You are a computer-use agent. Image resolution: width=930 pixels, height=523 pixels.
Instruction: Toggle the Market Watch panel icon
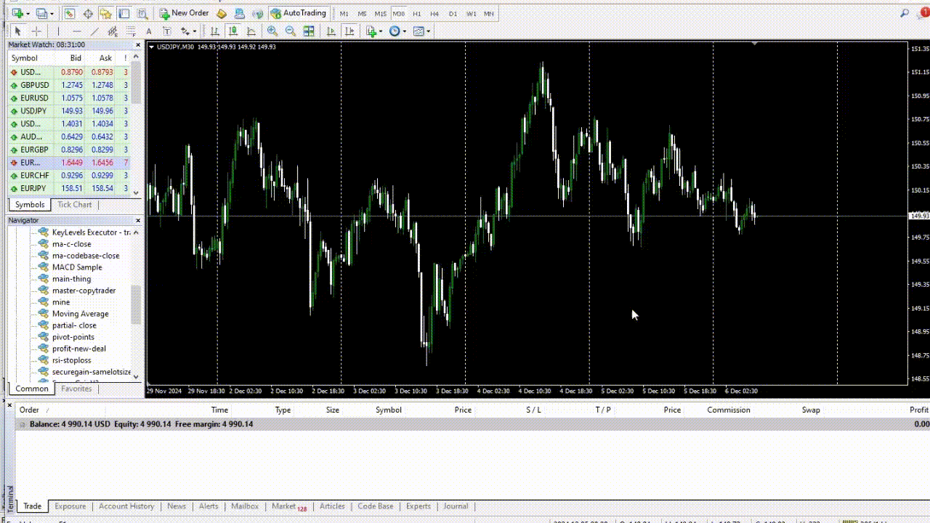point(70,13)
